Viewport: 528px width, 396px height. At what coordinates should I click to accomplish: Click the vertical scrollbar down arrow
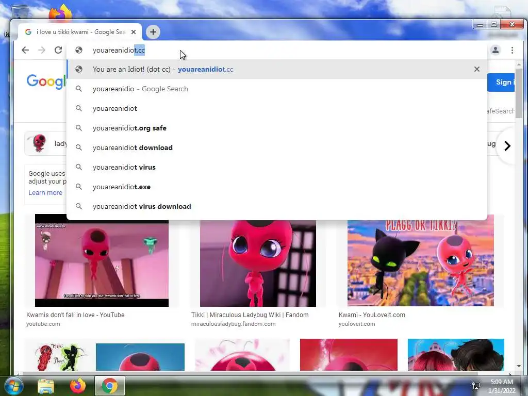[x=519, y=366]
